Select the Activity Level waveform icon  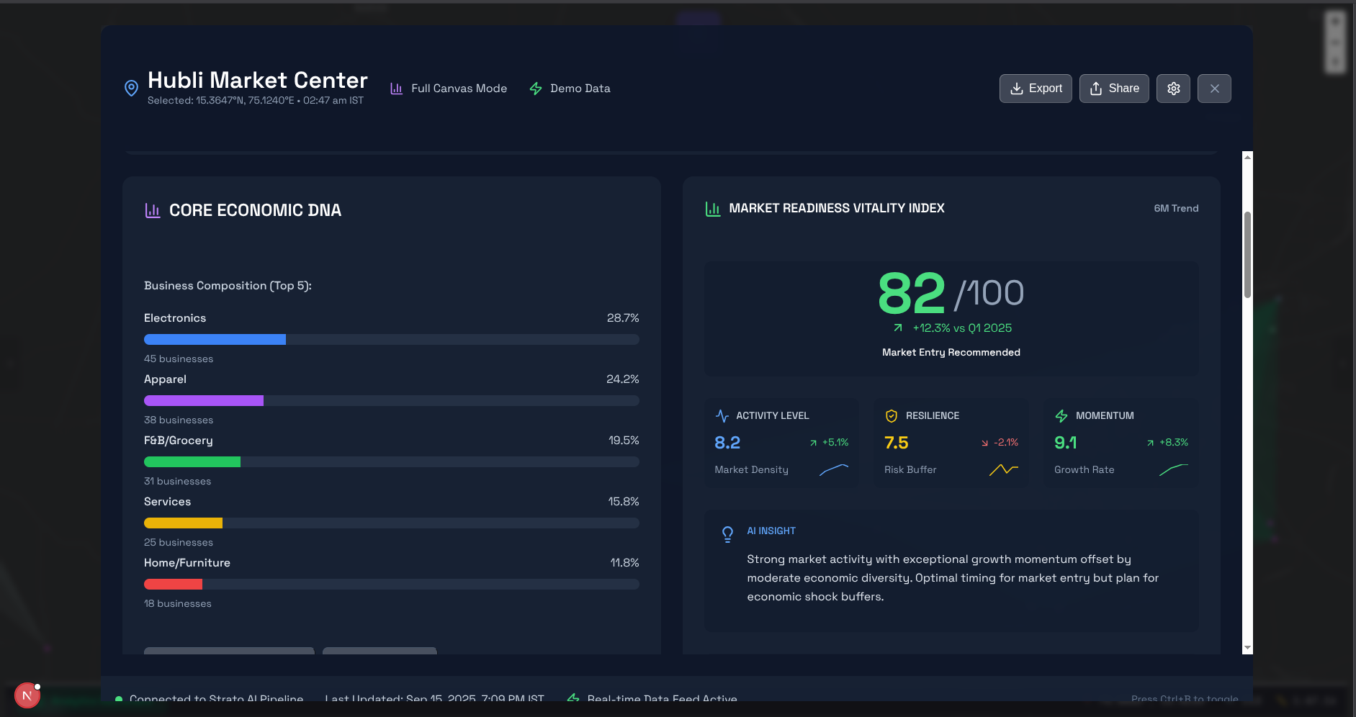tap(722, 415)
